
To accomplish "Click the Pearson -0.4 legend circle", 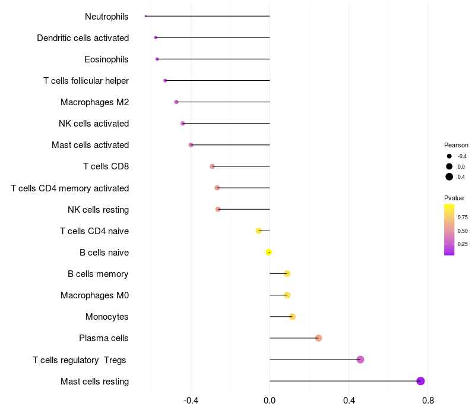I will (449, 156).
